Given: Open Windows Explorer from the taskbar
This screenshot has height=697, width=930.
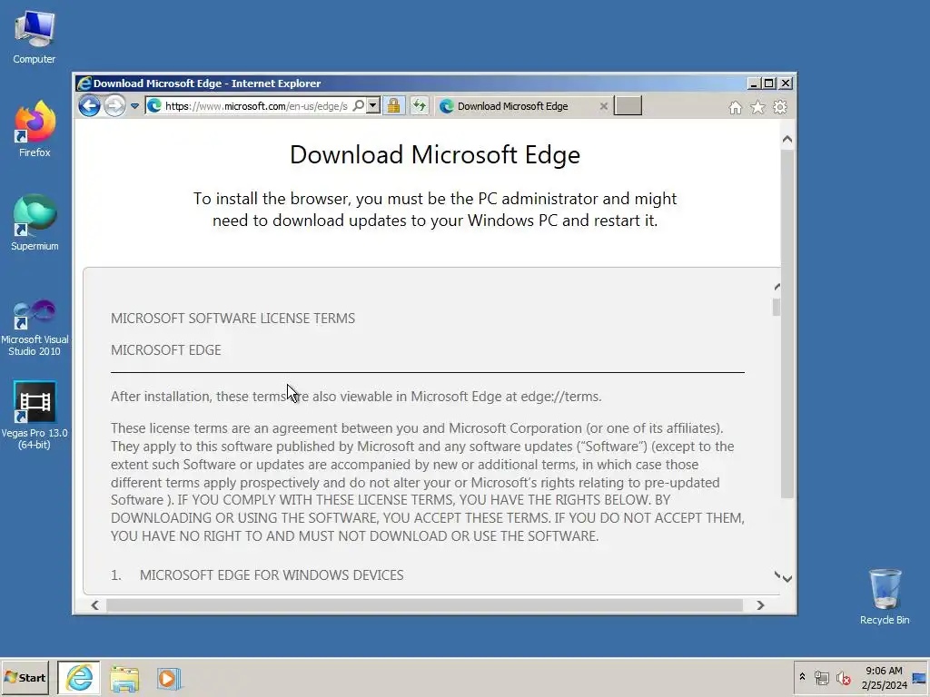Looking at the screenshot, I should (124, 678).
